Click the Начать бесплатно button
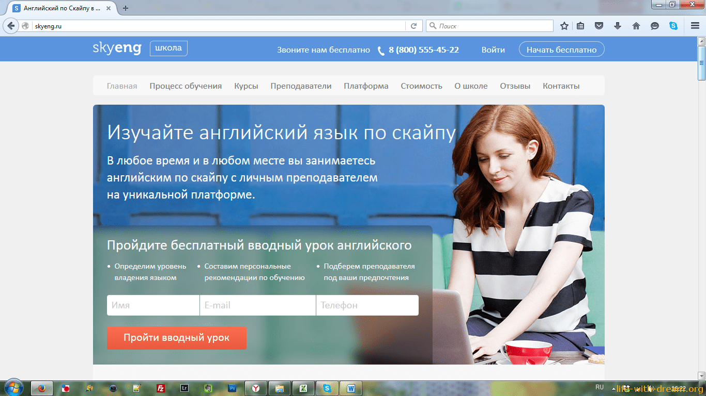 tap(561, 49)
